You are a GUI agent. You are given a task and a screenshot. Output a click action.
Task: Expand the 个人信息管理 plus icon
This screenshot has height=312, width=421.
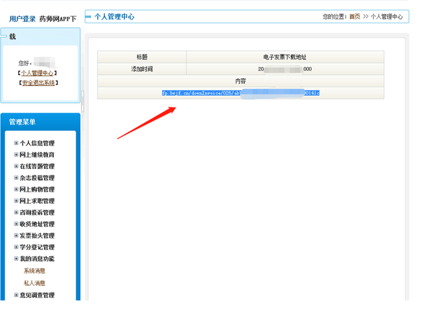[16, 143]
